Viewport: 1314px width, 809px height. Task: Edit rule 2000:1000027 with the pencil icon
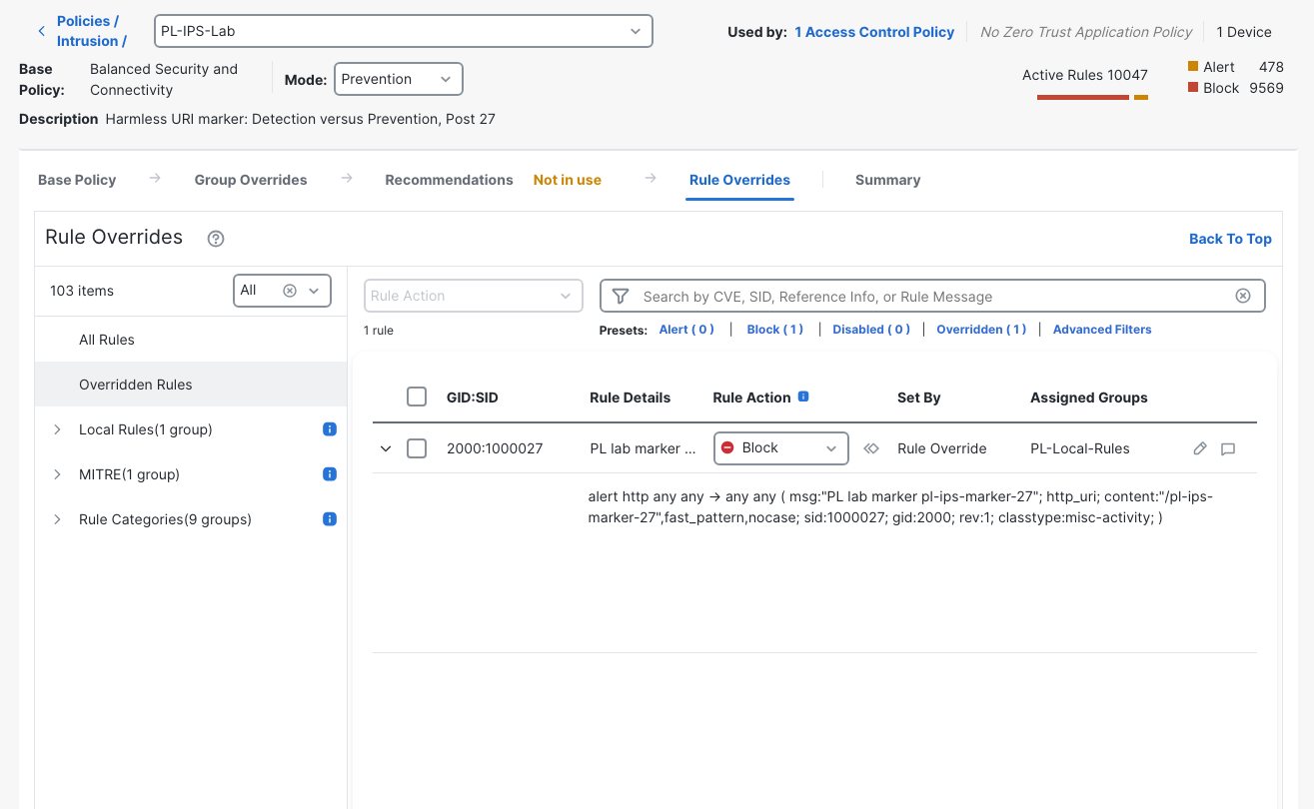pyautogui.click(x=1200, y=448)
